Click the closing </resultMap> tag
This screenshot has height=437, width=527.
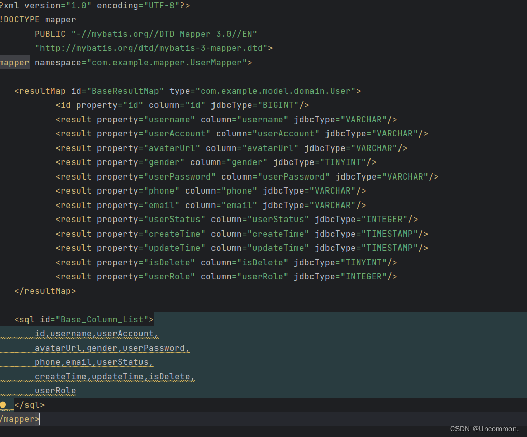tap(45, 291)
